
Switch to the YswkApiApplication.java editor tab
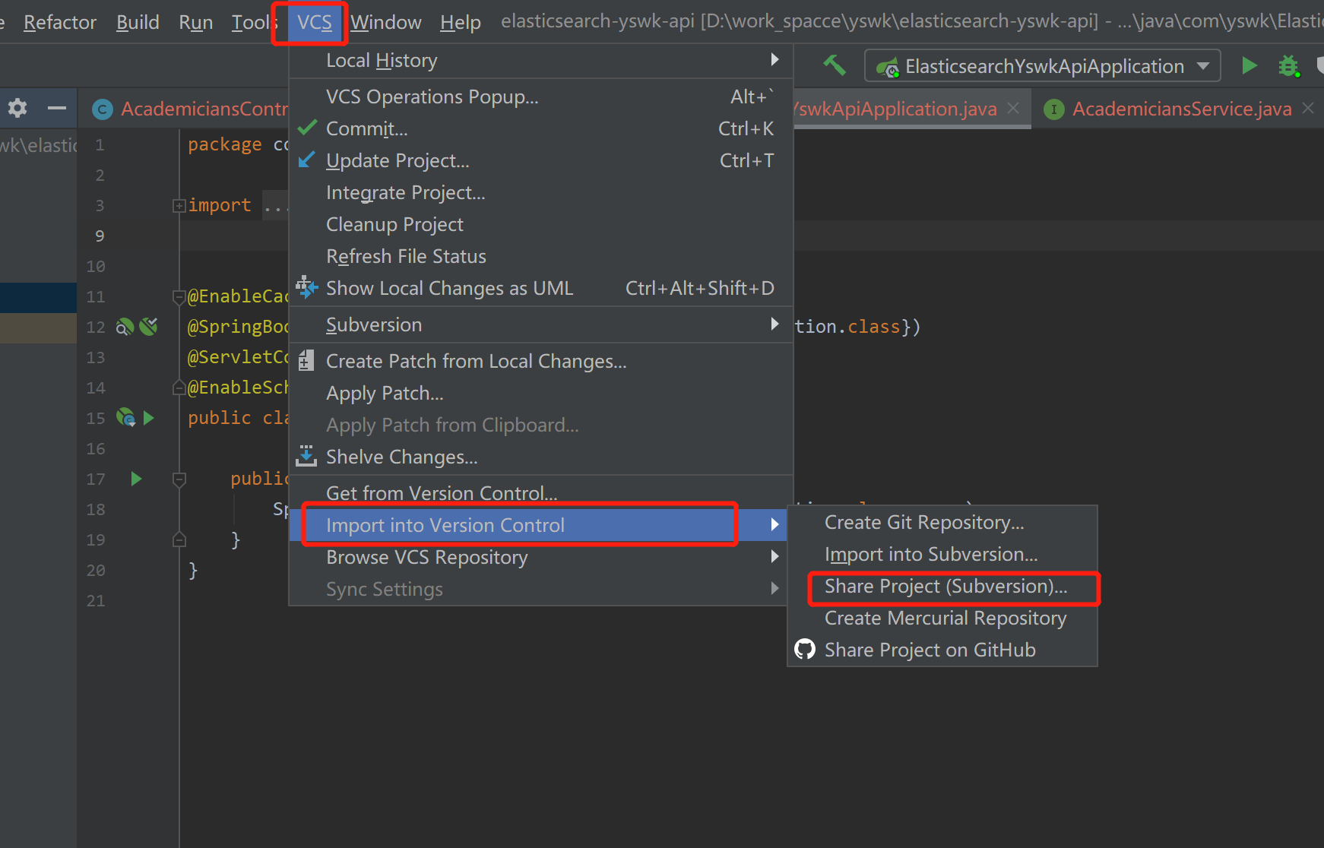coord(912,109)
